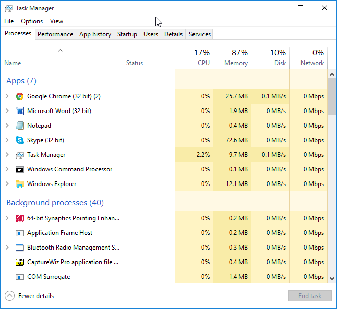This screenshot has height=309, width=337.
Task: Click the Notepad icon
Action: 19,126
